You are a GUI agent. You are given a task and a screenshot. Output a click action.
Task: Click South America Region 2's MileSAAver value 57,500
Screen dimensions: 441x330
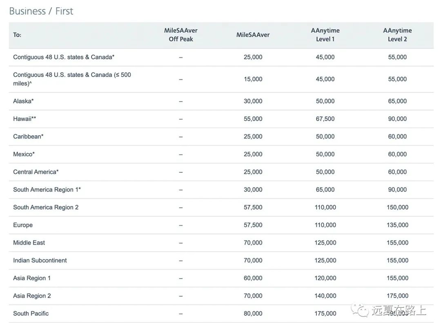(x=253, y=207)
